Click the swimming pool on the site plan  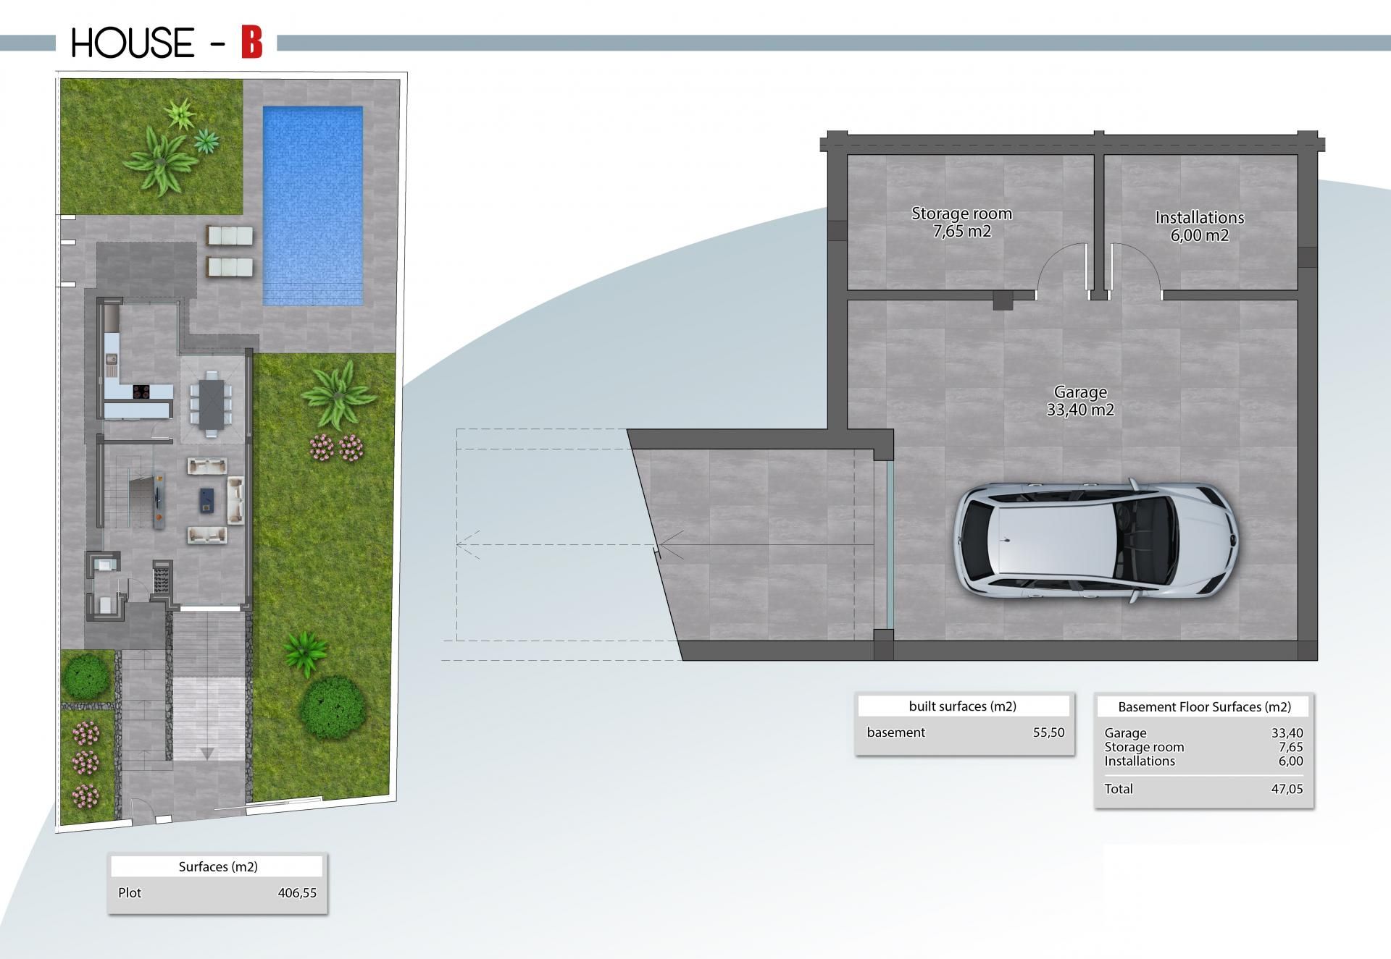point(312,206)
